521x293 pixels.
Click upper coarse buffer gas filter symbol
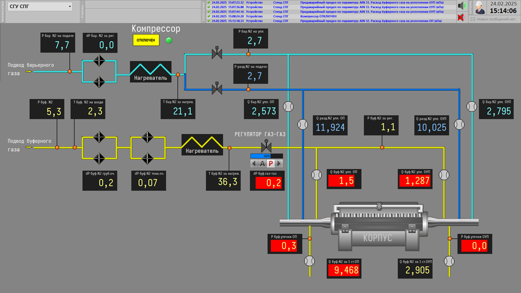pos(99,137)
